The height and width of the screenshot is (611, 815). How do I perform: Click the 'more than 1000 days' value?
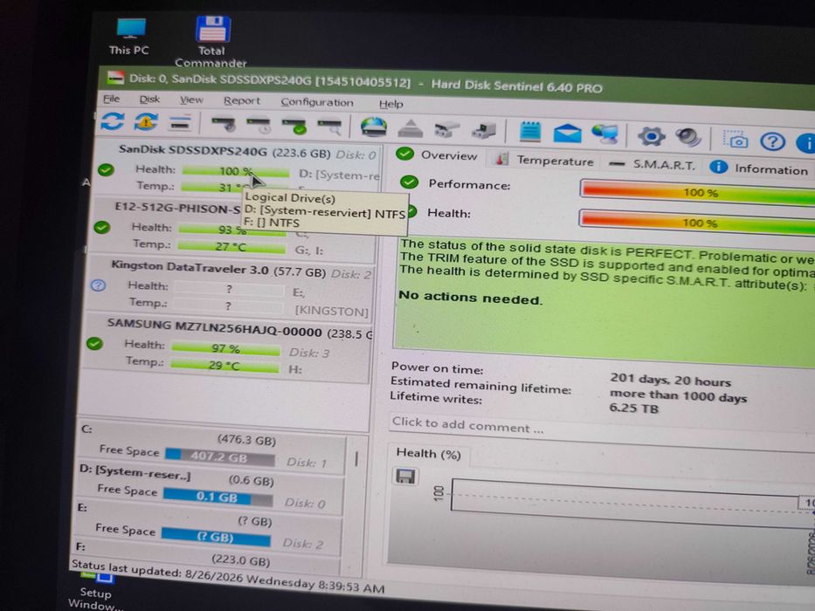(679, 395)
